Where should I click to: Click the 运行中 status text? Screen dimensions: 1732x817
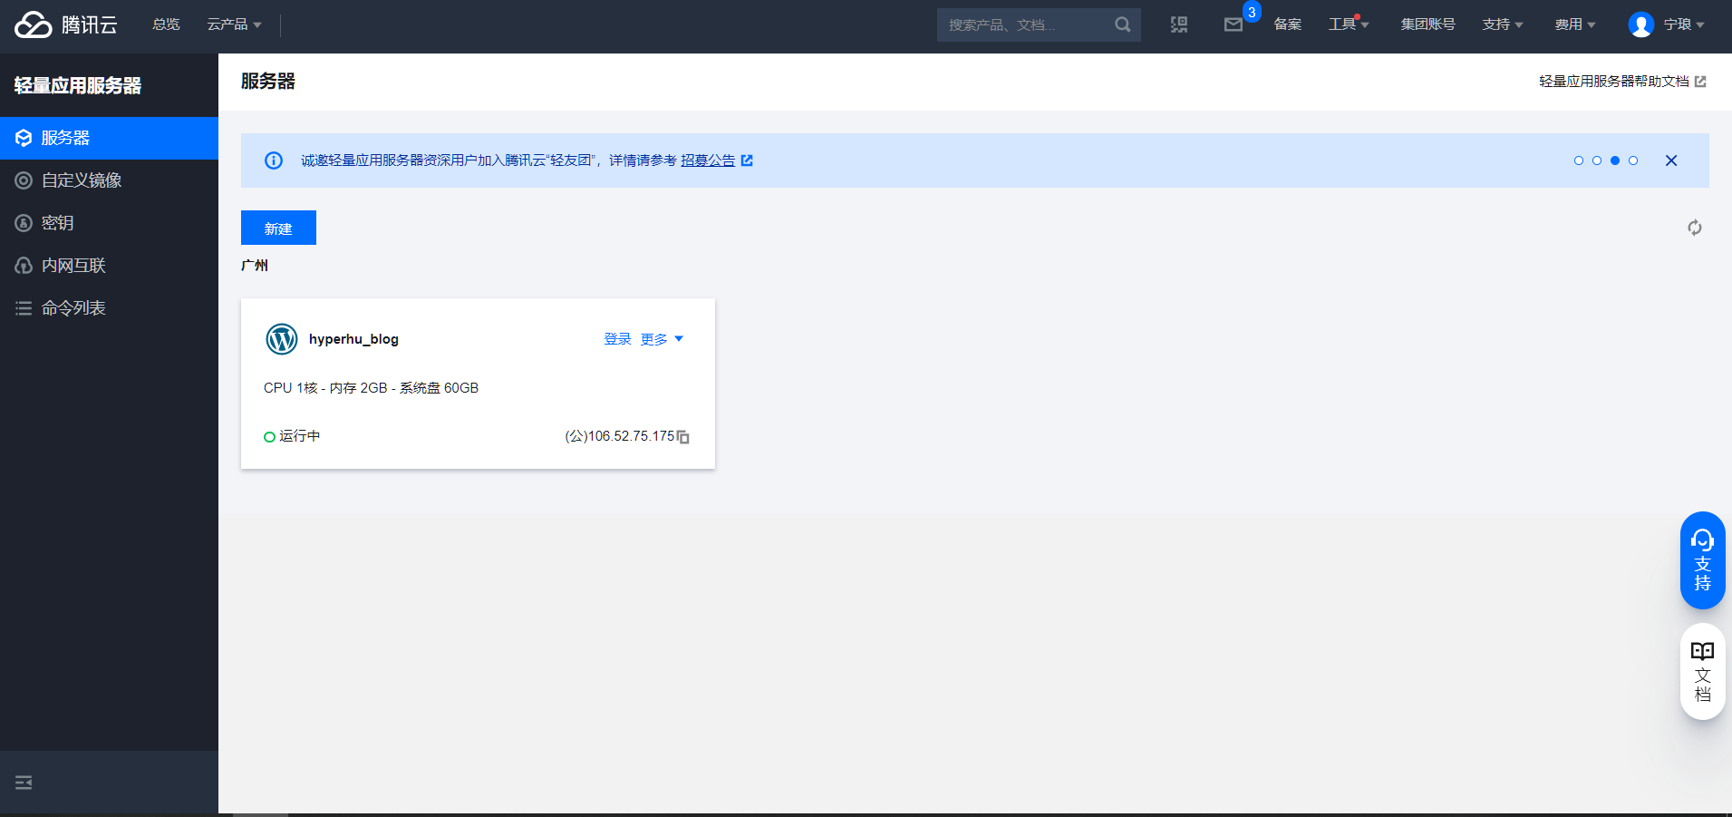click(299, 436)
